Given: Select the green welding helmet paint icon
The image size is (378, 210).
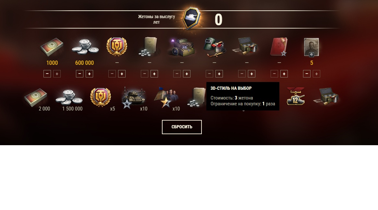Looking at the screenshot, I should click(214, 47).
